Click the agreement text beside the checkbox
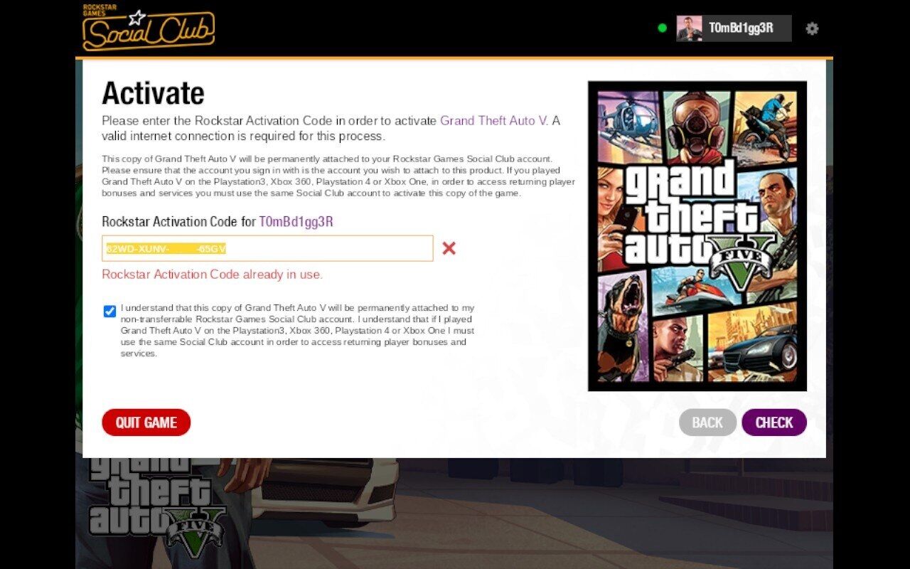This screenshot has width=910, height=569. point(297,331)
